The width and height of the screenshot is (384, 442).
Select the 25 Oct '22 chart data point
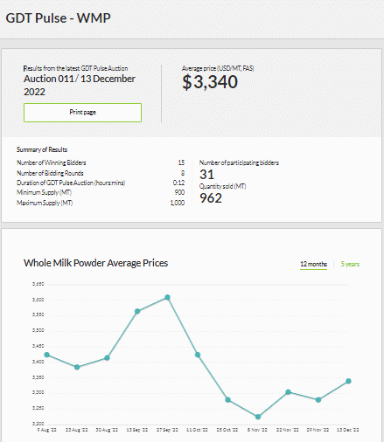point(228,400)
